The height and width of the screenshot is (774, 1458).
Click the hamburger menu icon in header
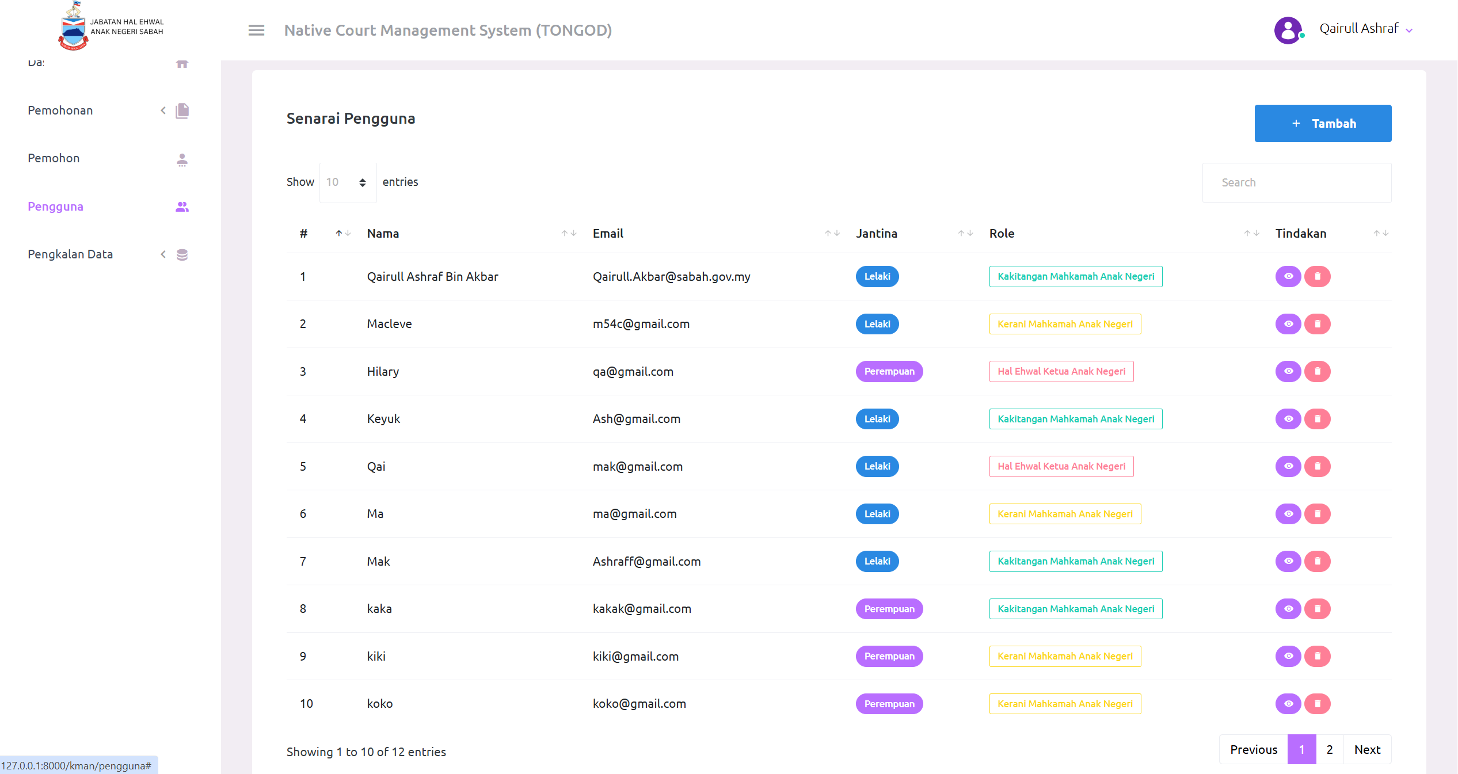coord(256,30)
